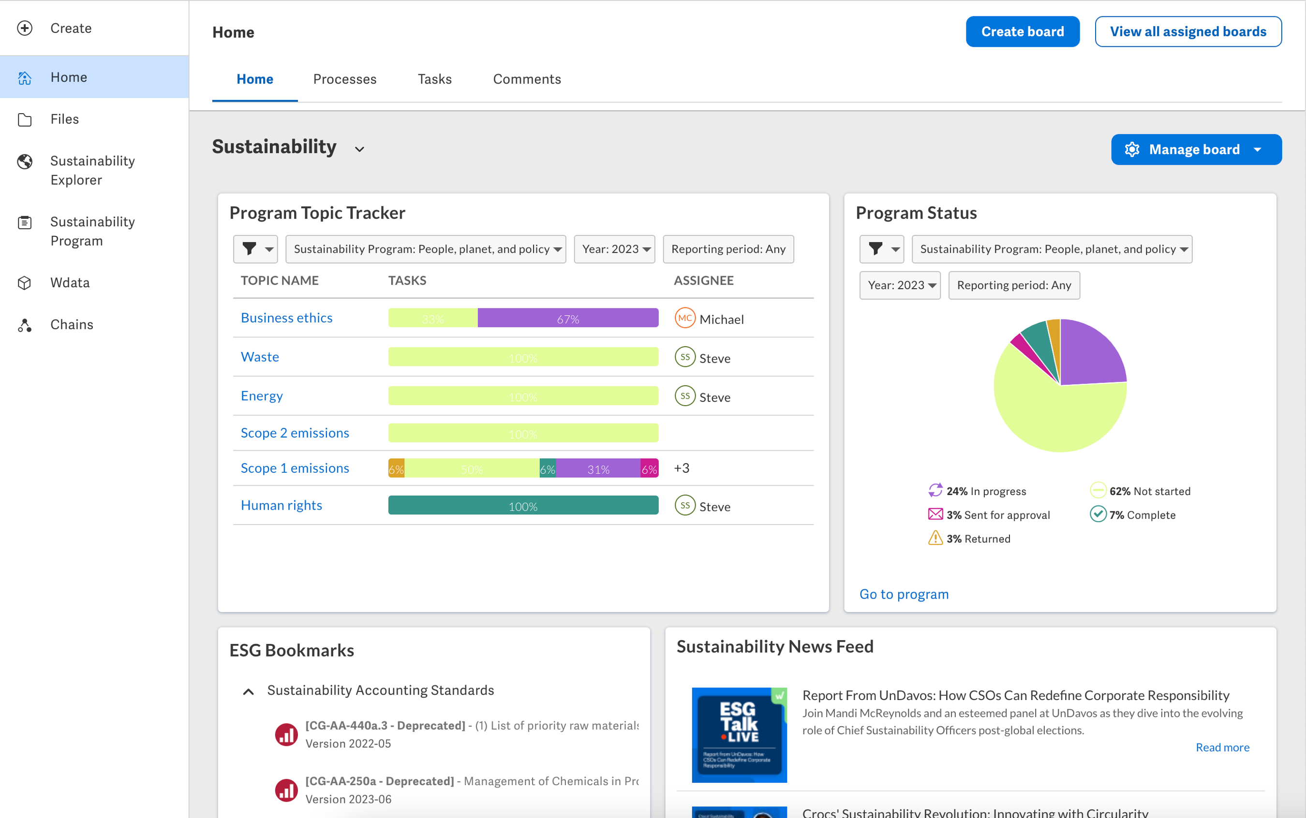This screenshot has width=1306, height=818.
Task: Open the Waste topic link
Action: pos(260,356)
